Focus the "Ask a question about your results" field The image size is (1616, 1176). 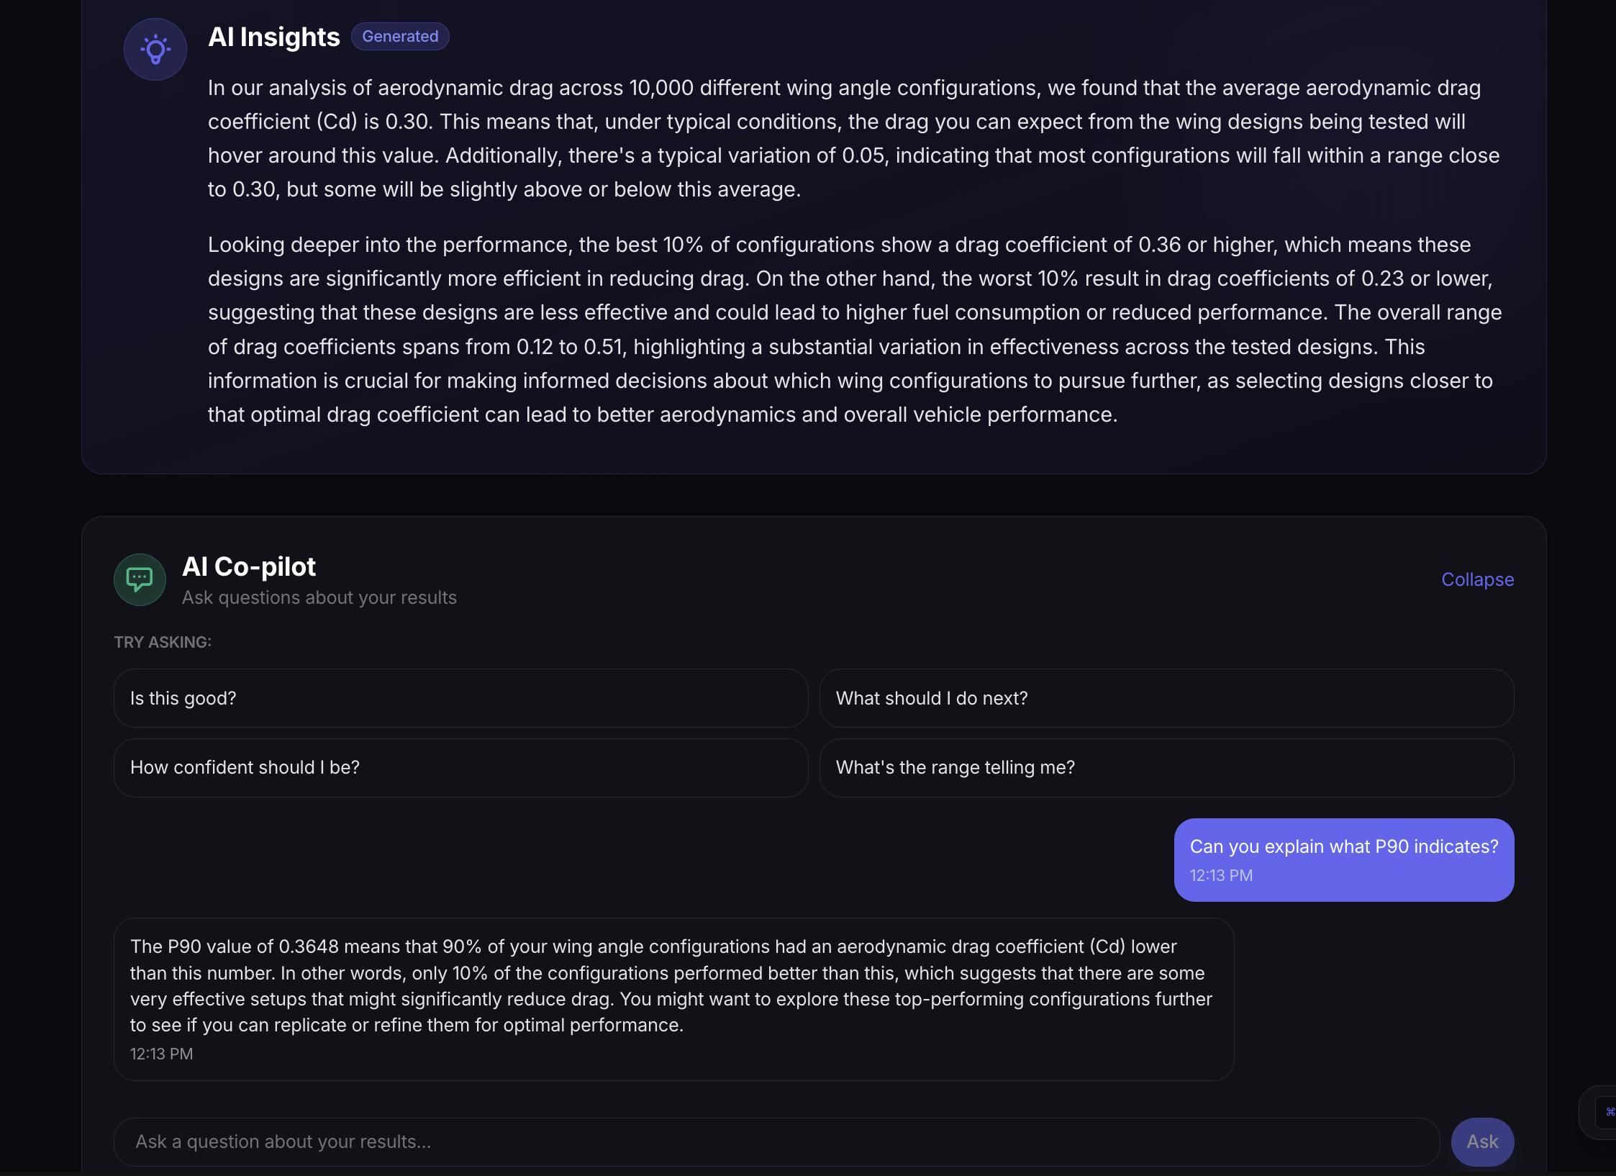pos(776,1141)
